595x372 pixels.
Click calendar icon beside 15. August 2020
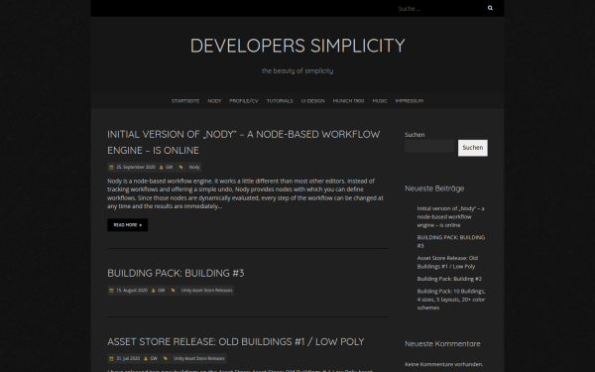coord(111,291)
